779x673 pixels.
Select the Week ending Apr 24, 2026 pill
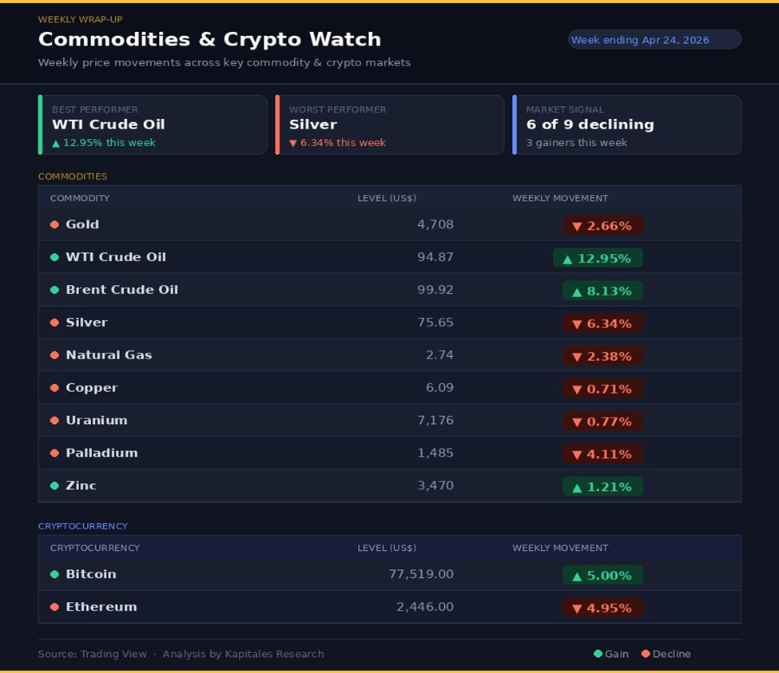[654, 40]
